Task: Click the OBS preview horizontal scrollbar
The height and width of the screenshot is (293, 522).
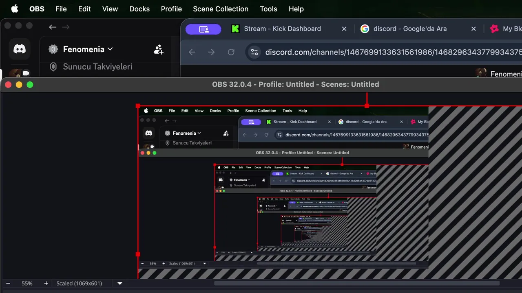Action: click(x=357, y=283)
